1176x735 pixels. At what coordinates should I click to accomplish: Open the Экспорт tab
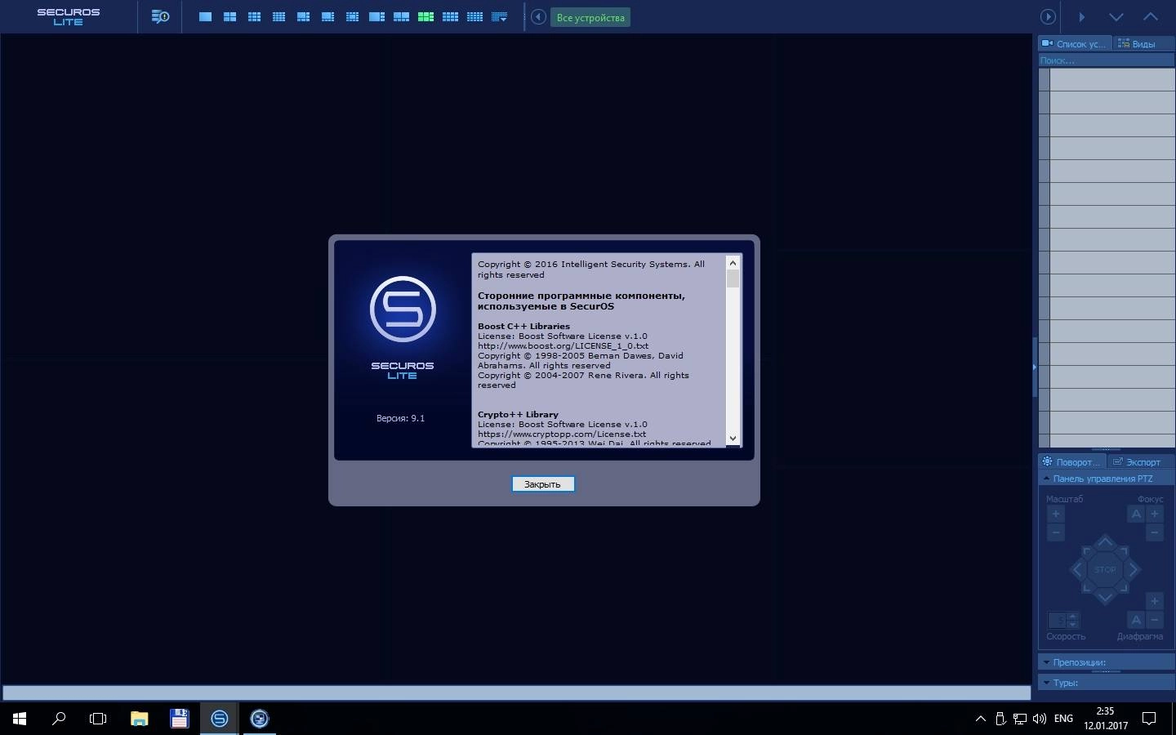pyautogui.click(x=1140, y=462)
